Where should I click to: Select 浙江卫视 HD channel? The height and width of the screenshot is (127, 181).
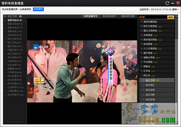pos(157,80)
